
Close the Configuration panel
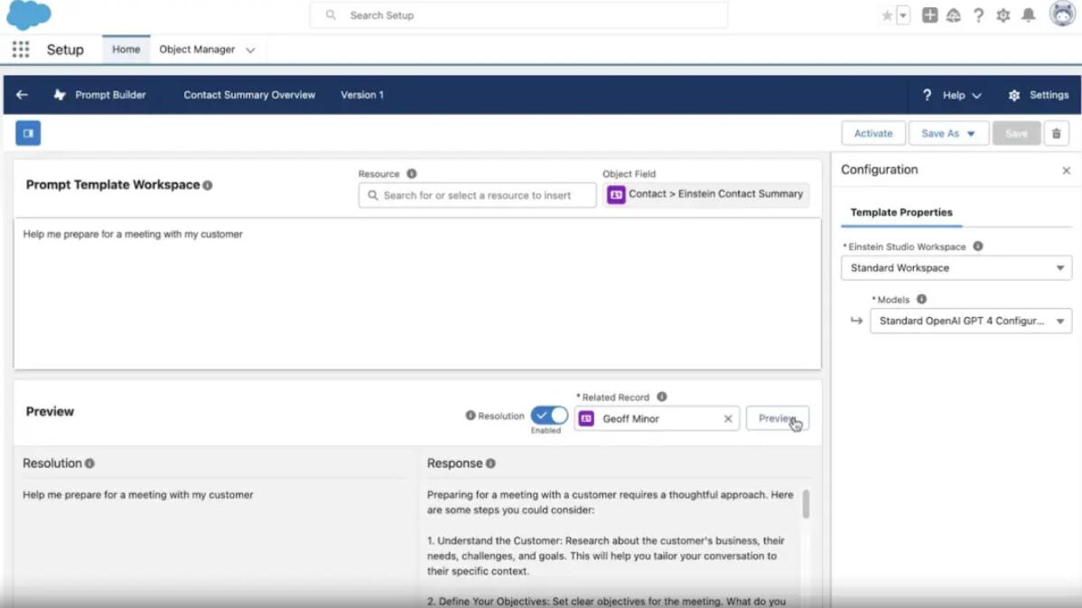tap(1066, 171)
